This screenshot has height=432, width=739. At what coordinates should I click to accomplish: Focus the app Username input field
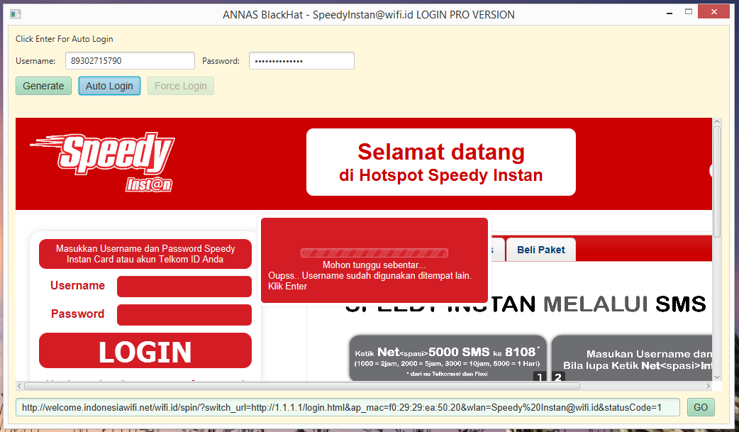pos(130,61)
